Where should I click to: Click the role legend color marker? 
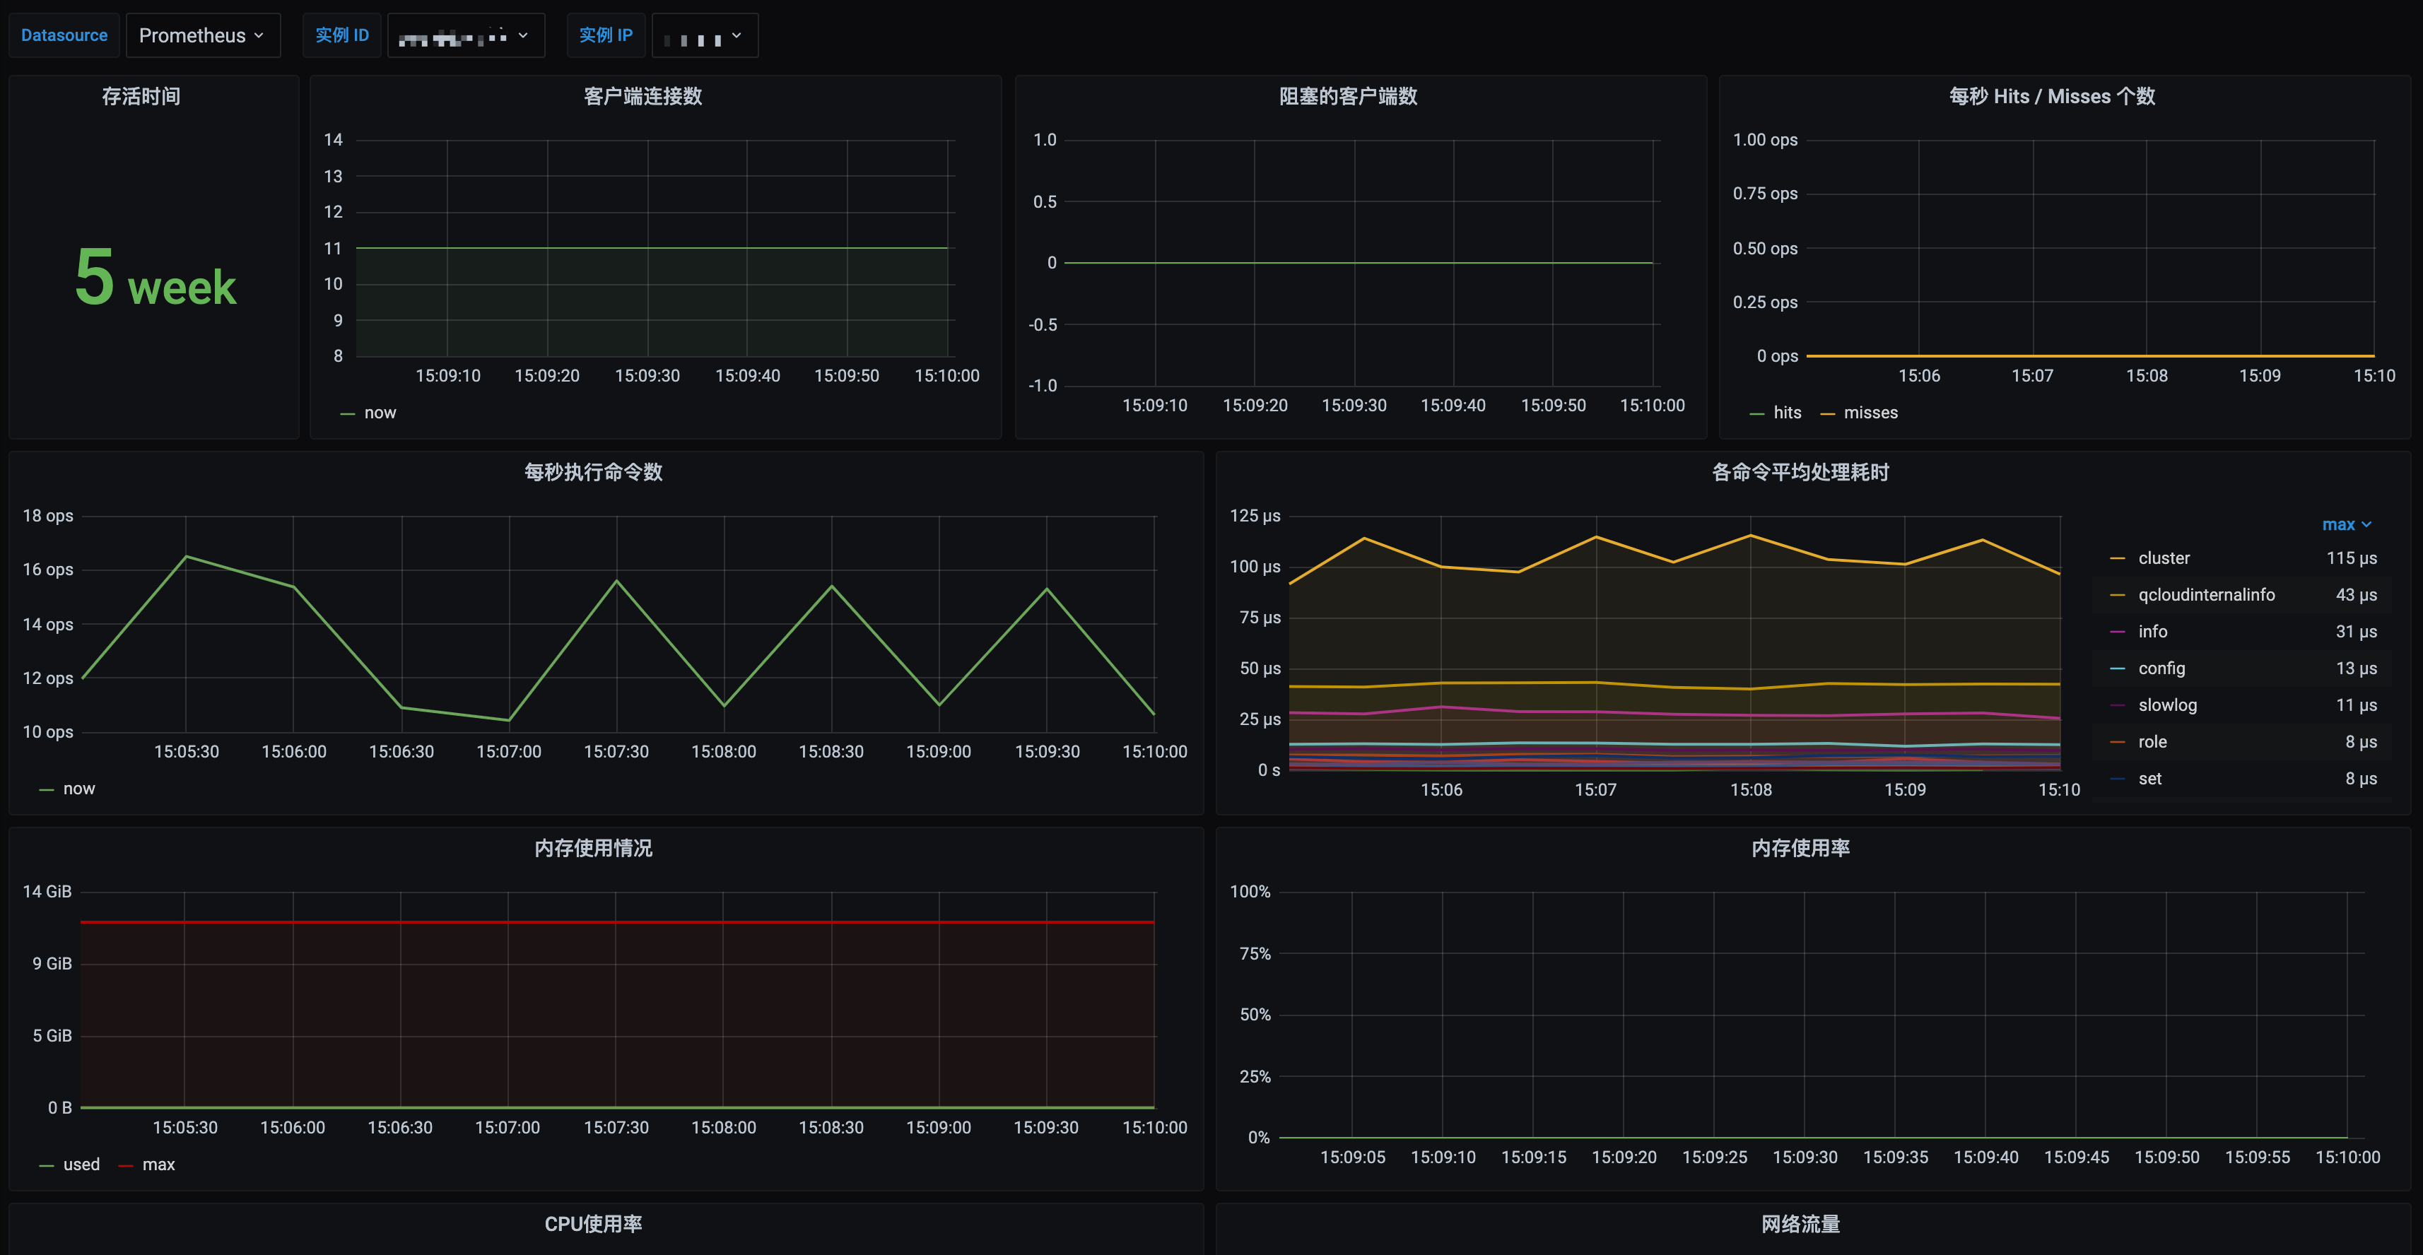coord(2118,742)
